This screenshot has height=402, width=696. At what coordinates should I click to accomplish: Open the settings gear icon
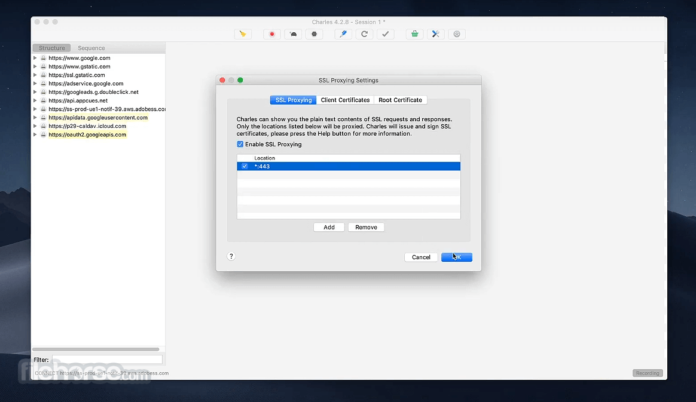point(457,34)
